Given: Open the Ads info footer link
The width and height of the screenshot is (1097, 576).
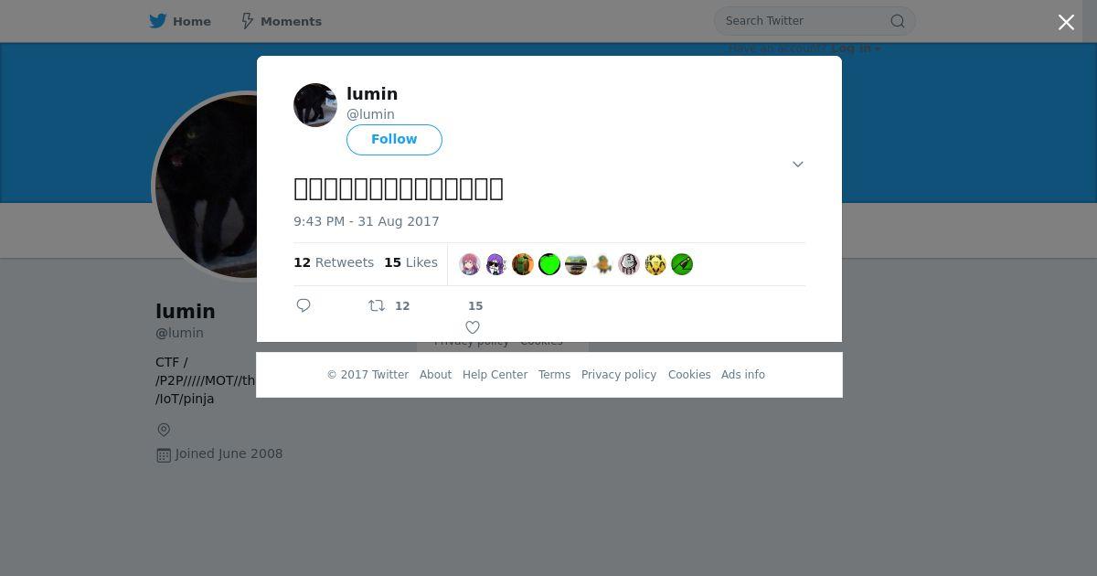Looking at the screenshot, I should pos(743,375).
